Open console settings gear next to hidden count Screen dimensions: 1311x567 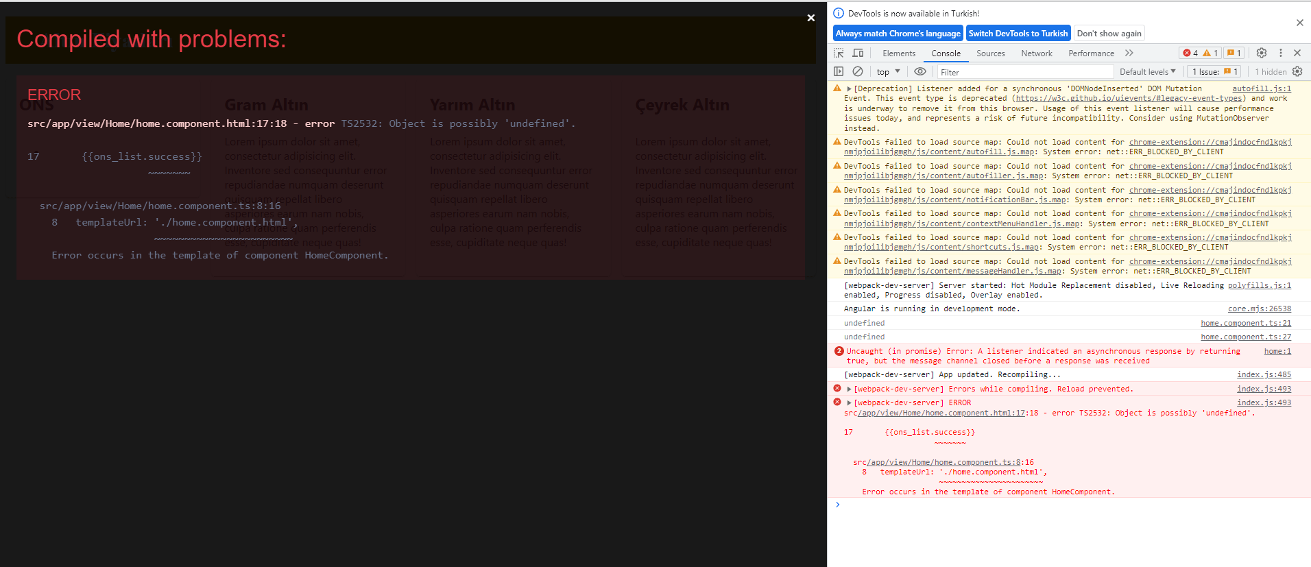pos(1297,71)
